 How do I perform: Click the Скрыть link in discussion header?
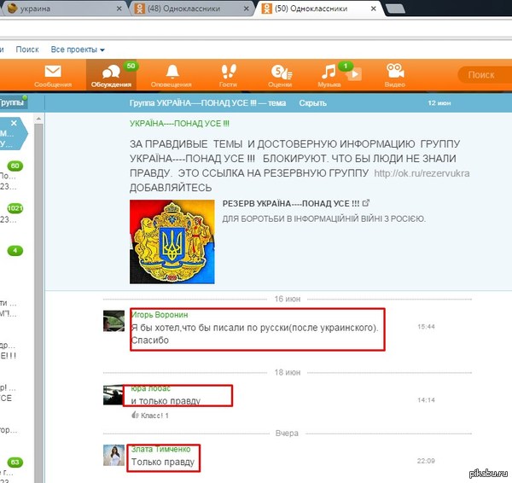click(x=312, y=102)
